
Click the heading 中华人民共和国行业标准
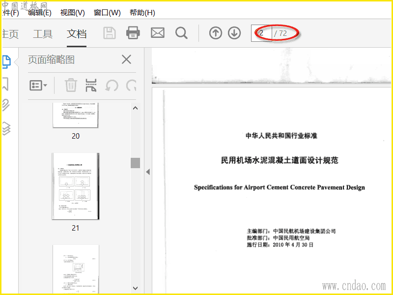(281, 136)
